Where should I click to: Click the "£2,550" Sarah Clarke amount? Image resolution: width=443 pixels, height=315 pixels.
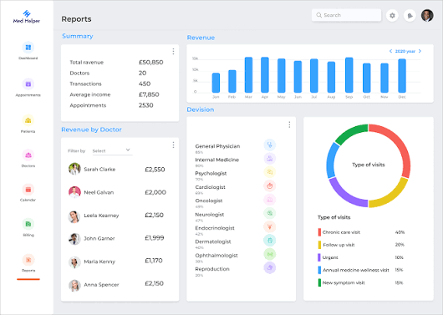coord(155,170)
